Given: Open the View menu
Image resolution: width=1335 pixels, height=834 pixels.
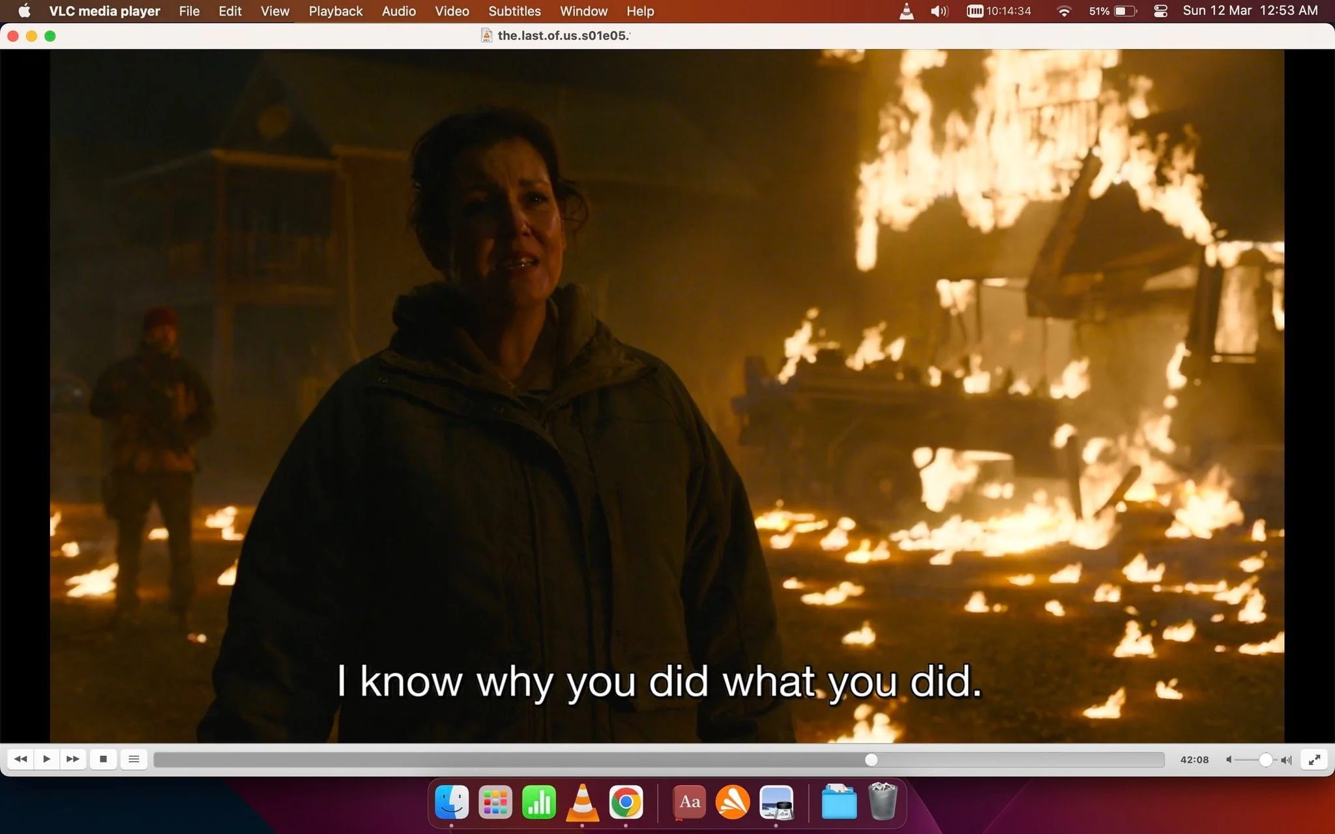Looking at the screenshot, I should 275,11.
